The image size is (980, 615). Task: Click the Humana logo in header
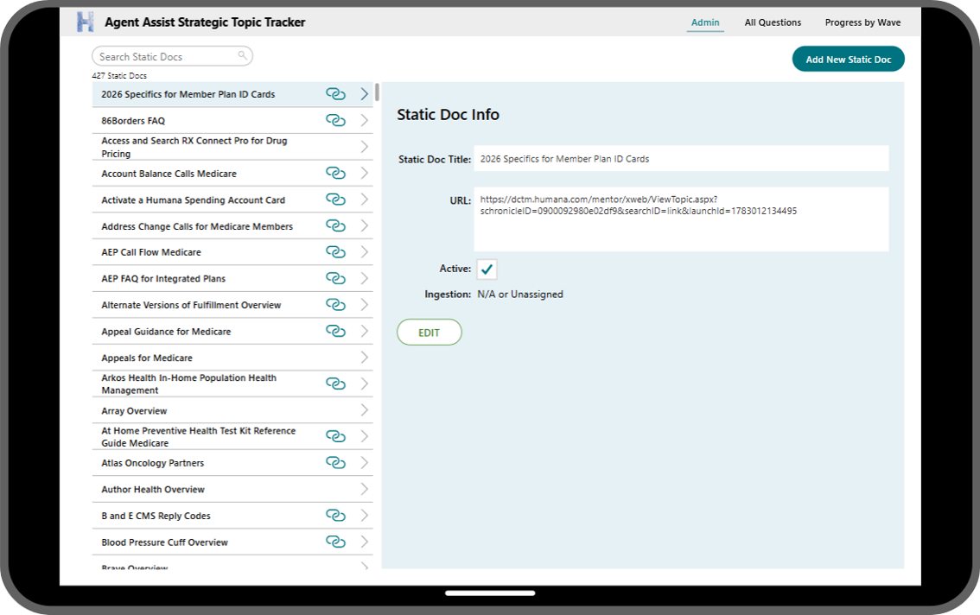point(85,22)
